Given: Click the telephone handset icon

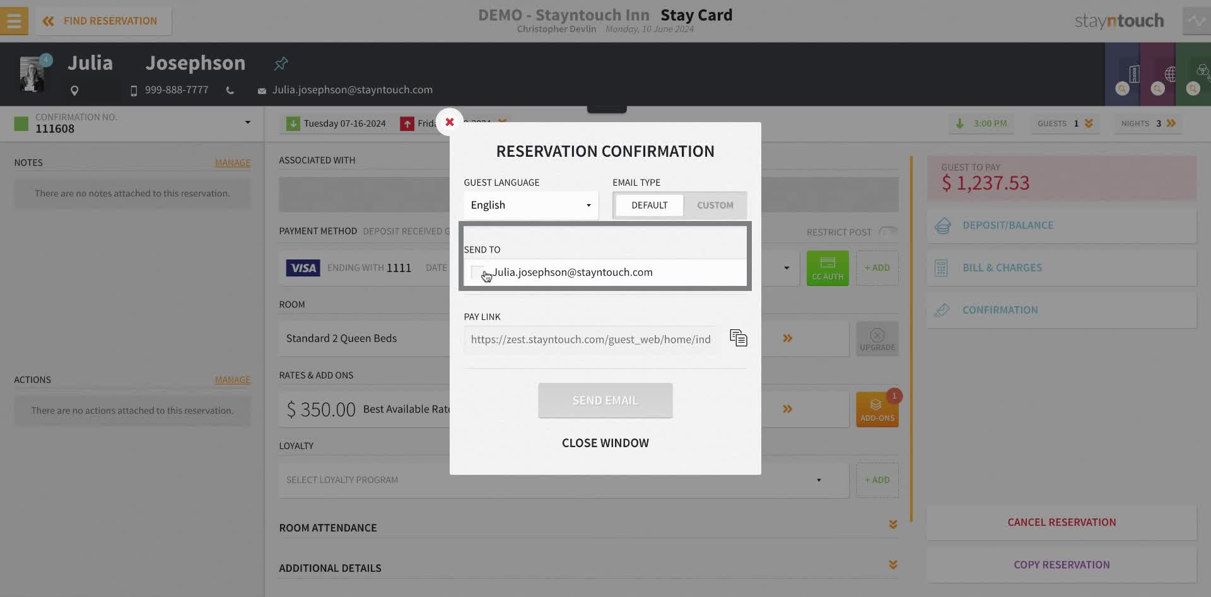Looking at the screenshot, I should pyautogui.click(x=230, y=91).
